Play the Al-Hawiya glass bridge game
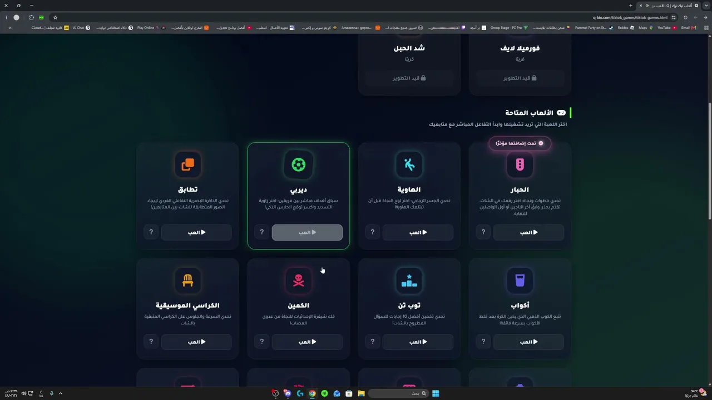The height and width of the screenshot is (400, 712). click(x=418, y=232)
